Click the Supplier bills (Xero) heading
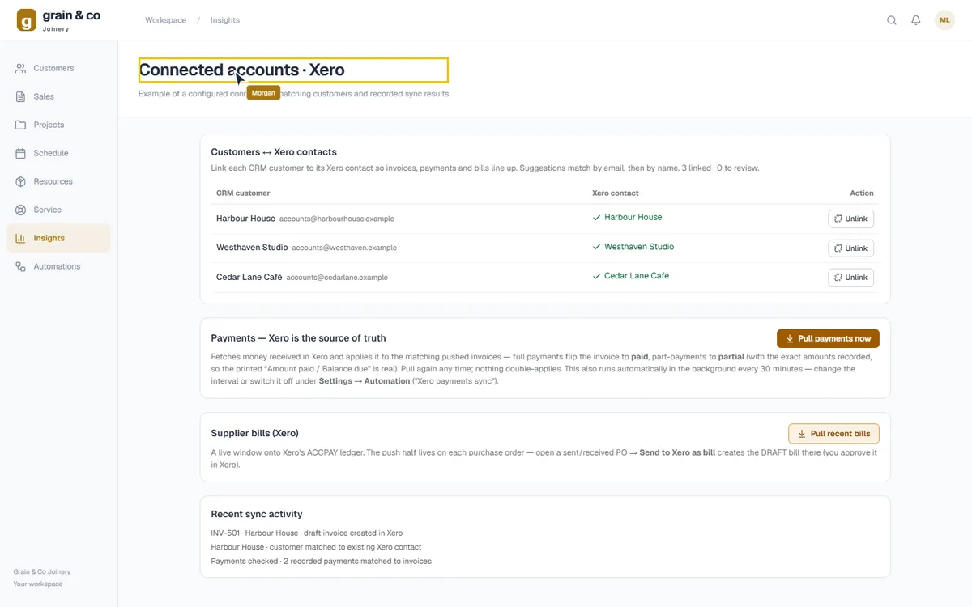 pyautogui.click(x=254, y=433)
